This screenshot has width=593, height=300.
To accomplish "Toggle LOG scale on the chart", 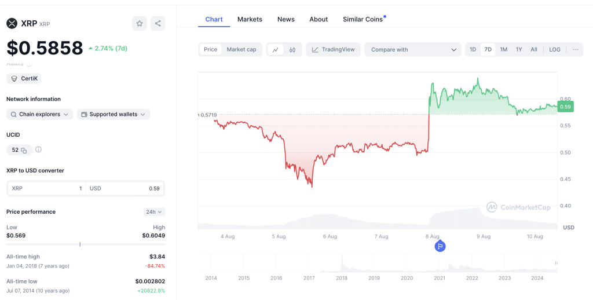I will pyautogui.click(x=555, y=50).
